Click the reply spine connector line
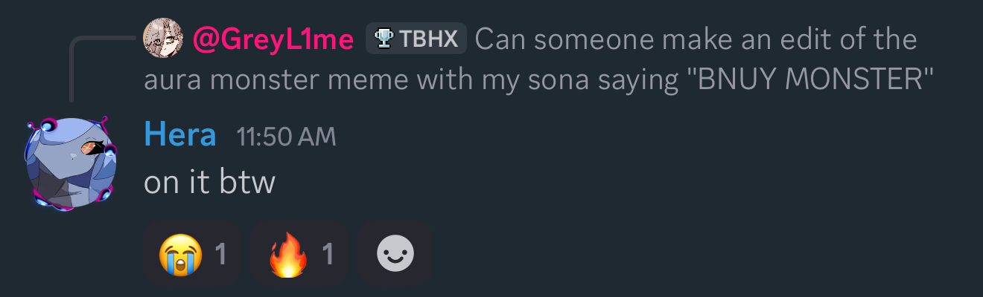 tap(71, 67)
